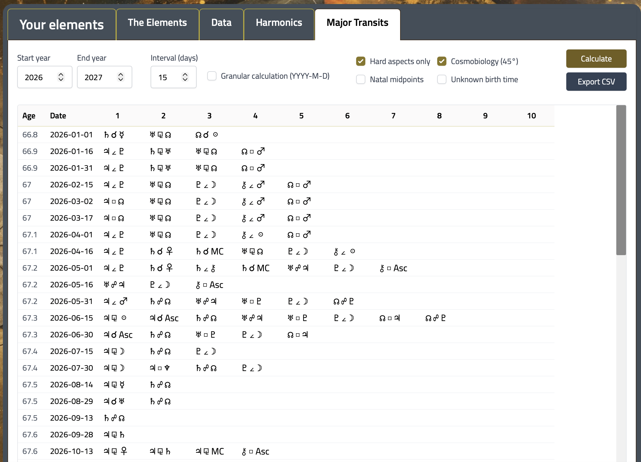Click Export CSV button
Image resolution: width=641 pixels, height=462 pixels.
(x=596, y=82)
